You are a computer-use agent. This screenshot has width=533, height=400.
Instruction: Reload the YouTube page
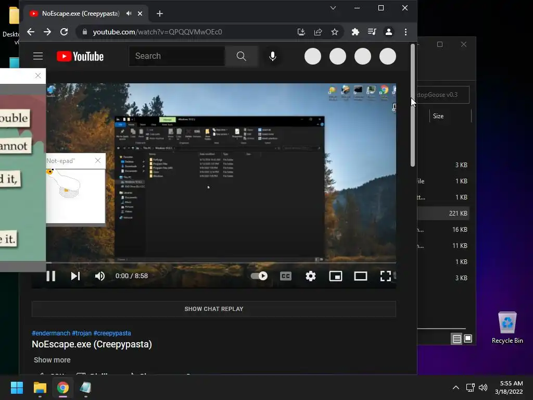coord(64,32)
